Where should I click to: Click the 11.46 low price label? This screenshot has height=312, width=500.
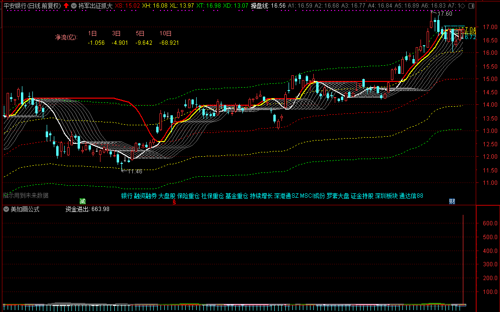(x=135, y=171)
